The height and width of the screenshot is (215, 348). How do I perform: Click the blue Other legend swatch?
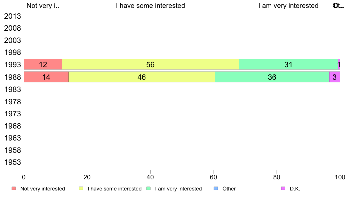(x=216, y=188)
